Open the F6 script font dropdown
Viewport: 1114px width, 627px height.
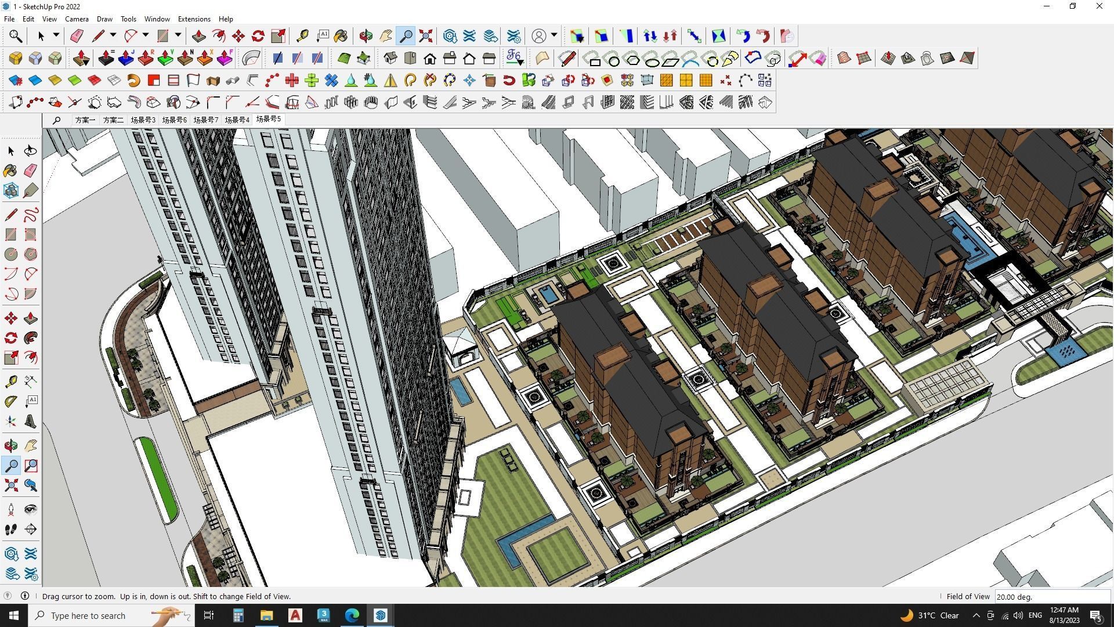[x=514, y=58]
